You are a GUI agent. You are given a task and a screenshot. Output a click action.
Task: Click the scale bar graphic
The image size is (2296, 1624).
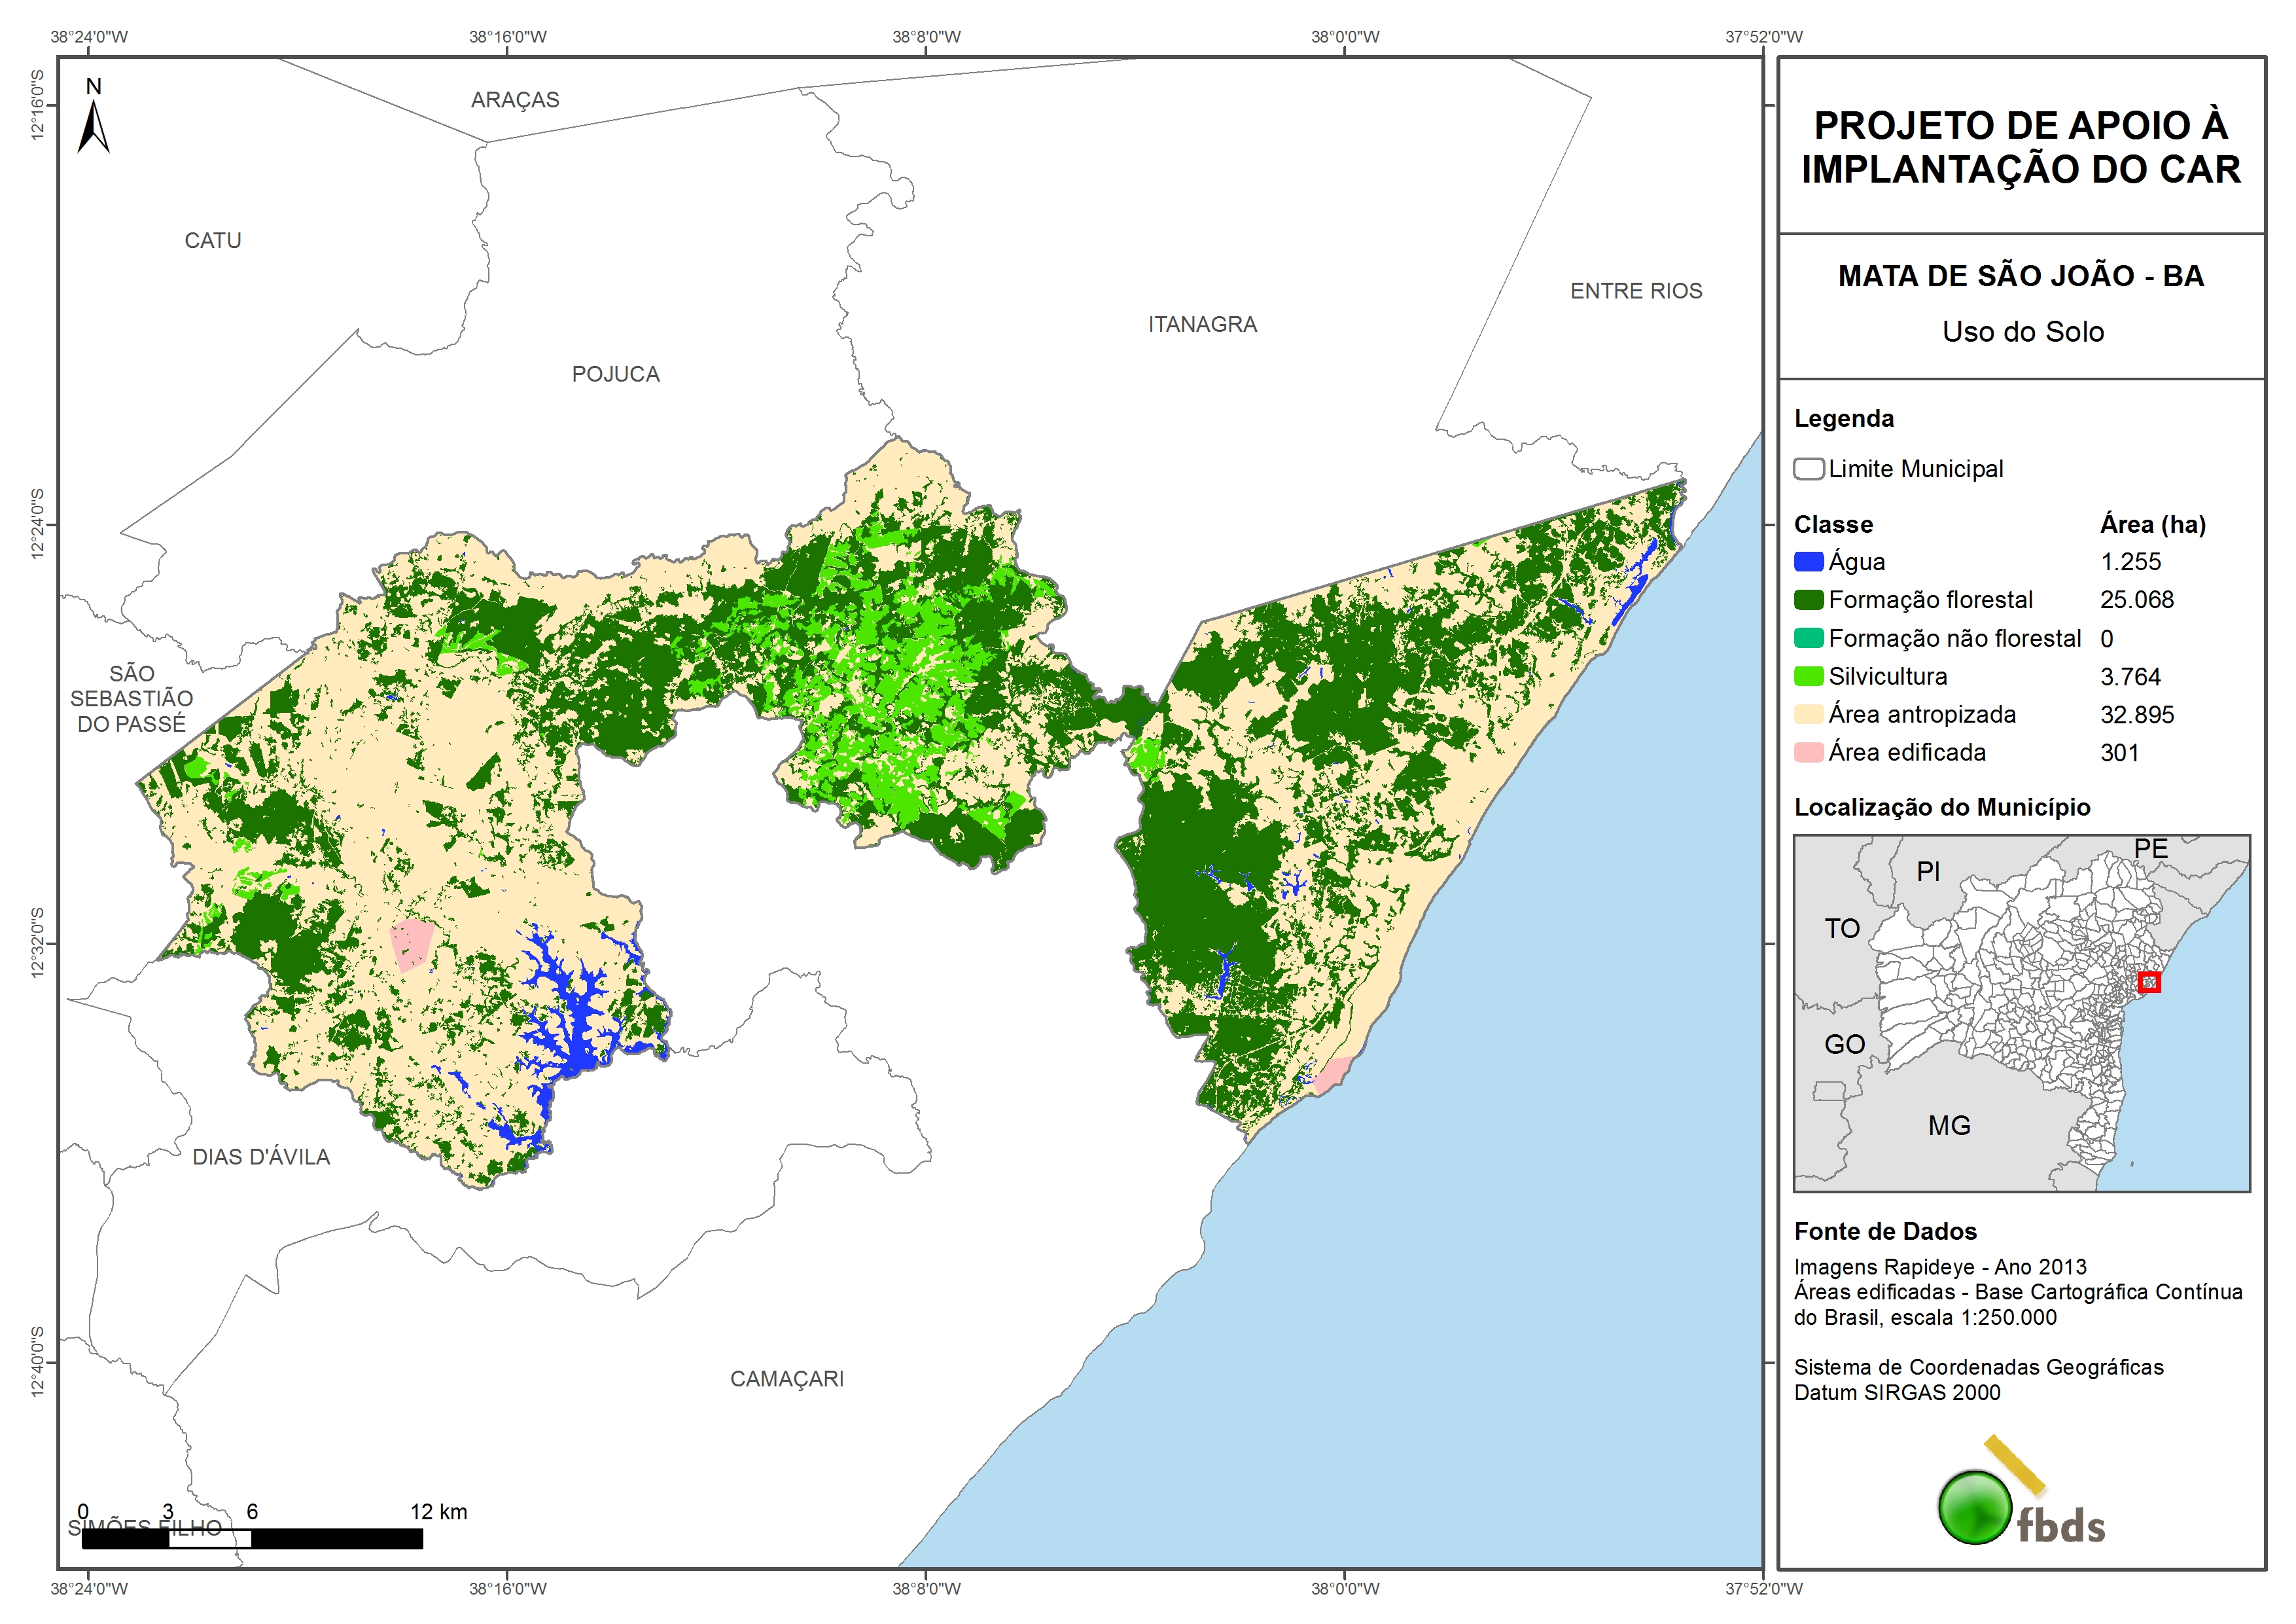[252, 1538]
